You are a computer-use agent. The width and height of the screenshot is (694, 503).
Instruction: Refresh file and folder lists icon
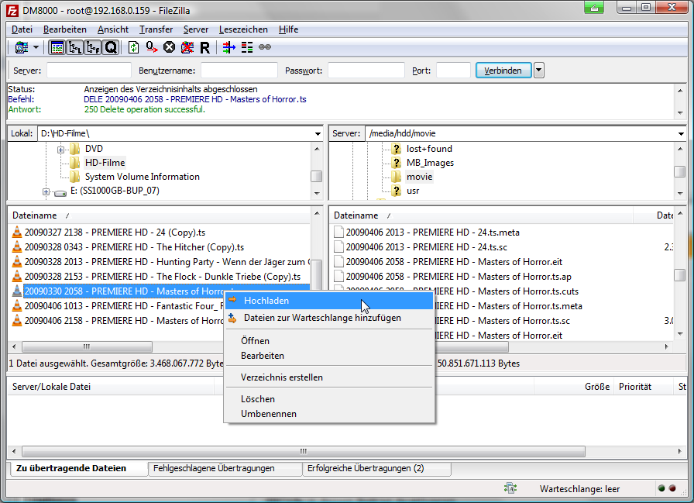tap(133, 47)
